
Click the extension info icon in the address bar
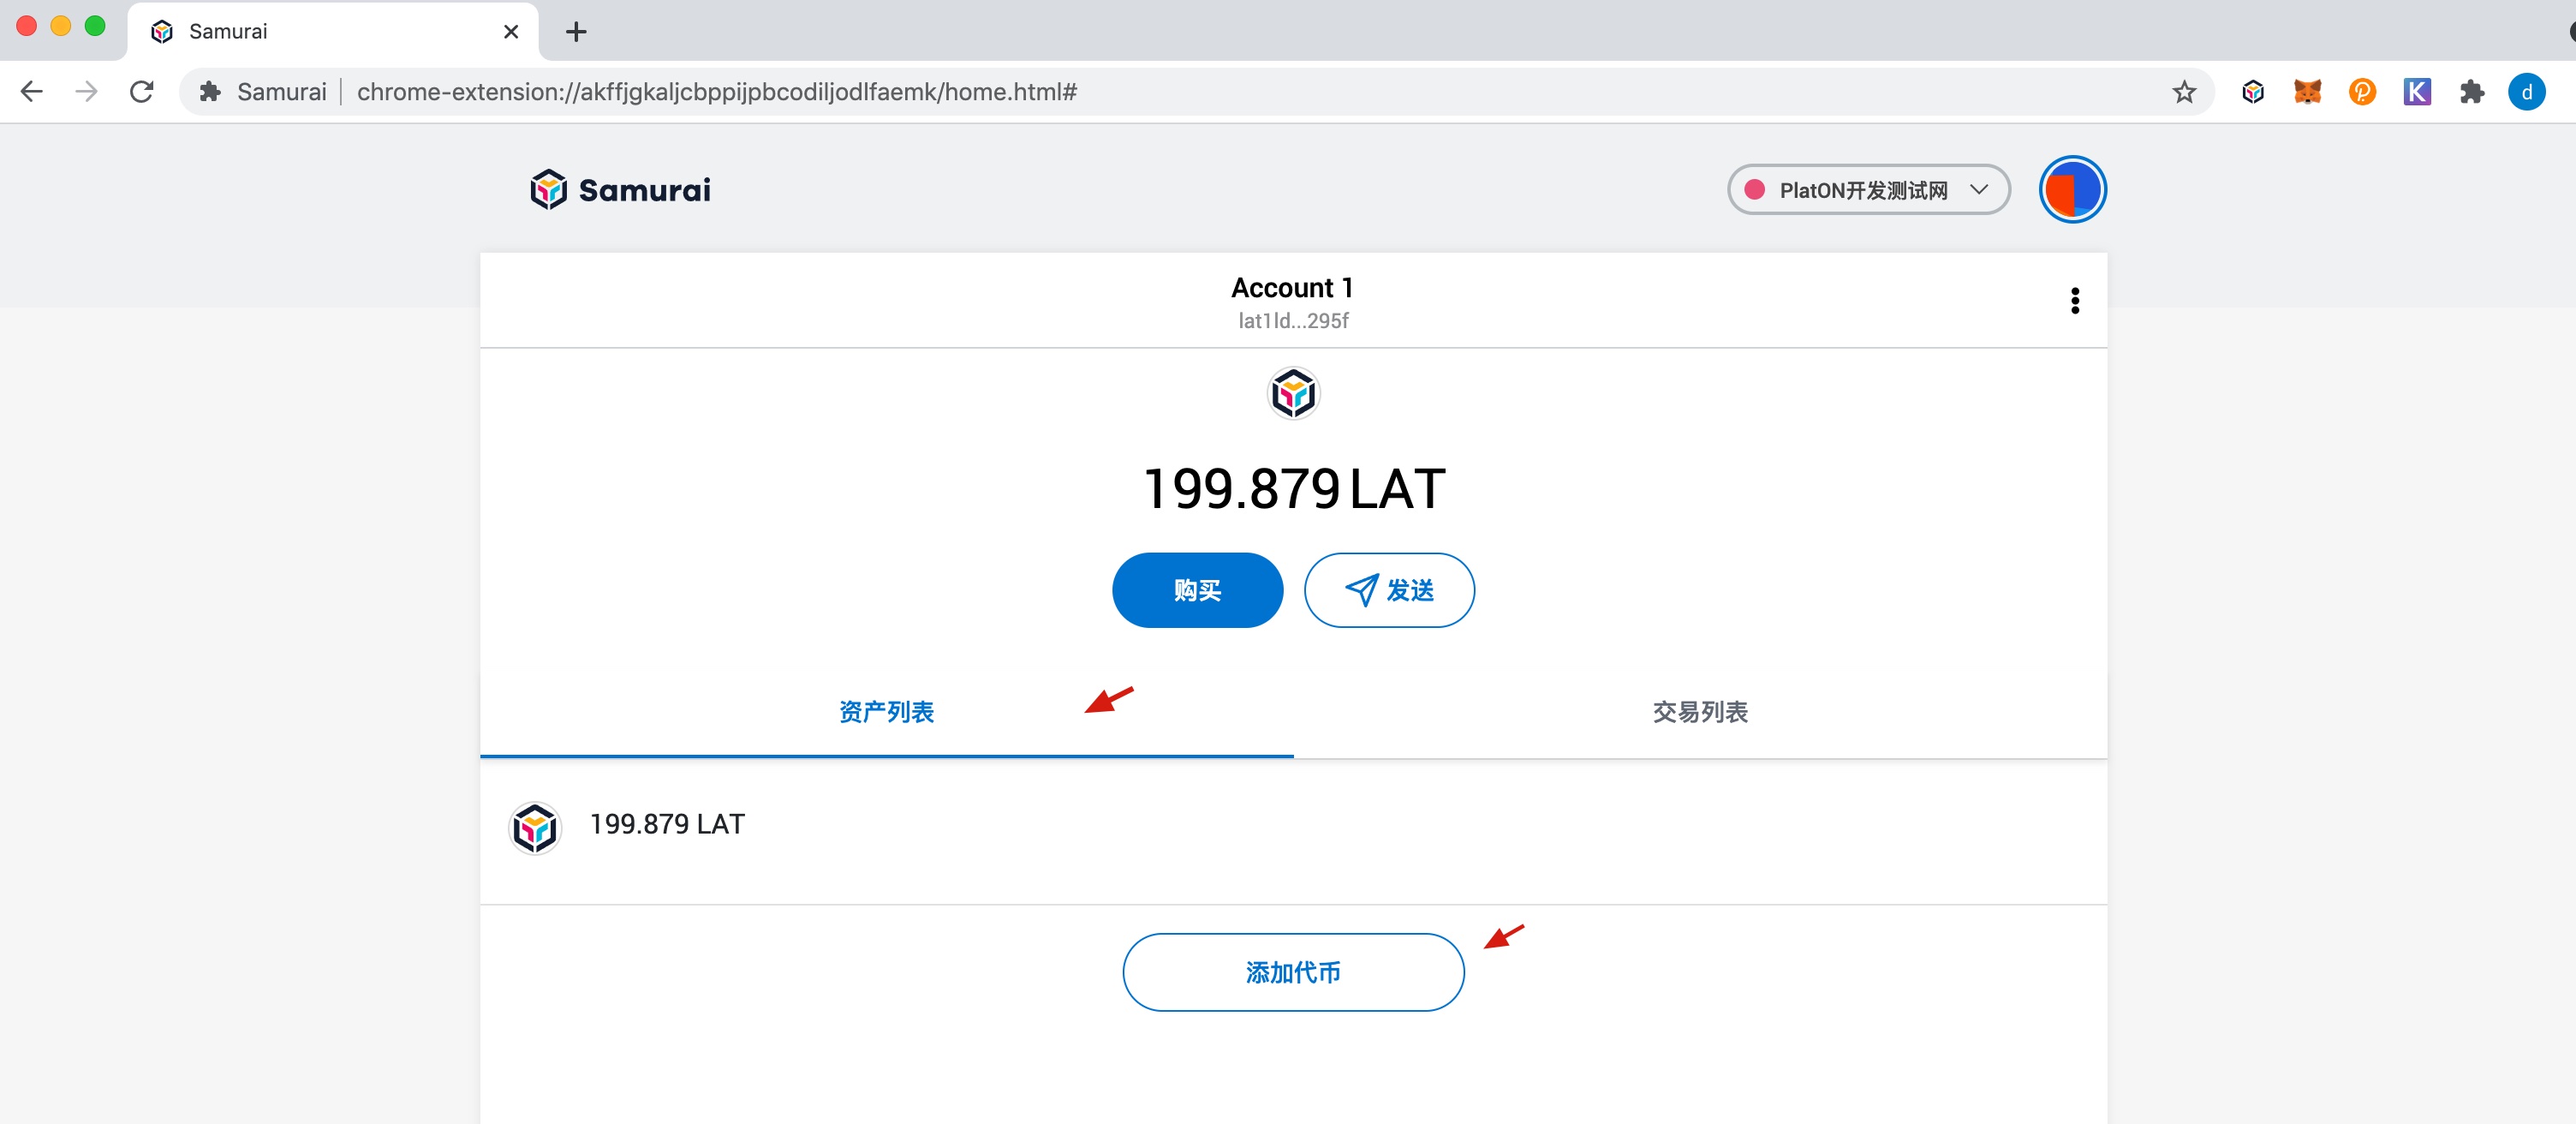point(210,92)
